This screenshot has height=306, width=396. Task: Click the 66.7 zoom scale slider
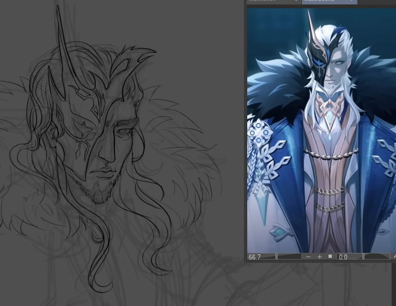275,256
